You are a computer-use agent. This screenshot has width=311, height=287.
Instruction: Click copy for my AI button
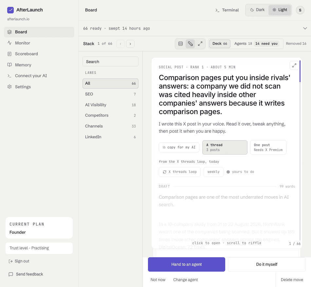[x=179, y=147]
